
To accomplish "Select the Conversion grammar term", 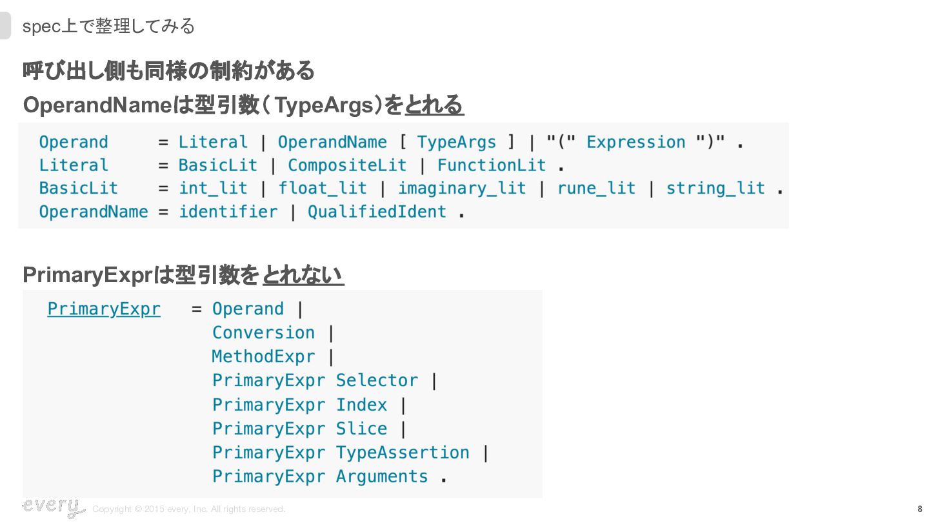I will tap(264, 333).
